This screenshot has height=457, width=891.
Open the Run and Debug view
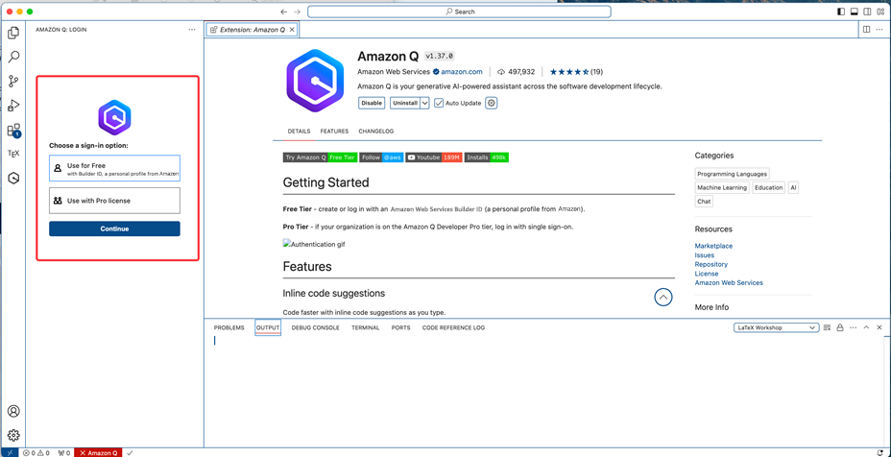coord(13,106)
